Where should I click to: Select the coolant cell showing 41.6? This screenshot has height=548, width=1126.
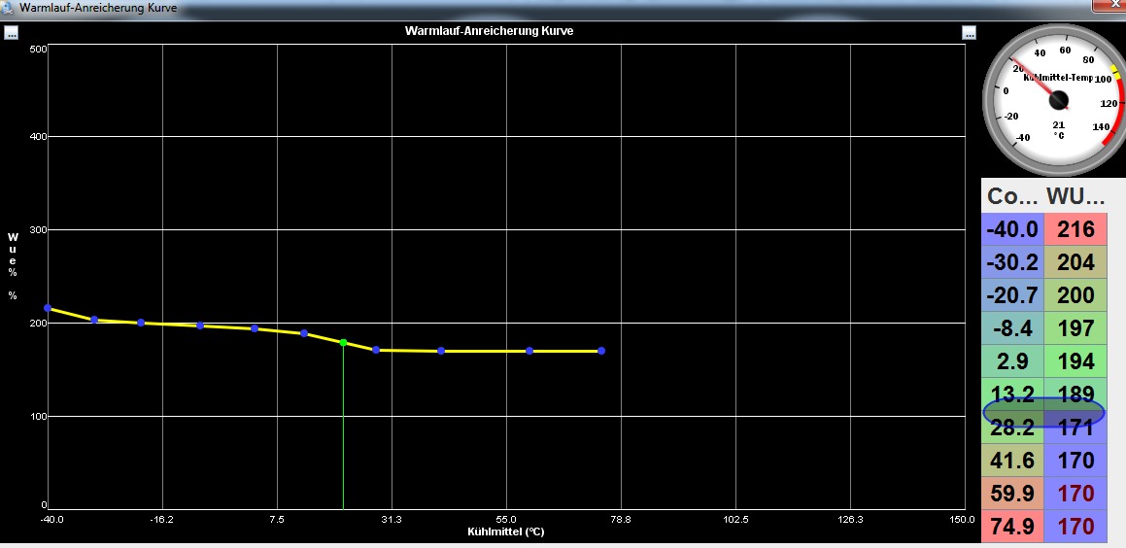click(x=1013, y=461)
